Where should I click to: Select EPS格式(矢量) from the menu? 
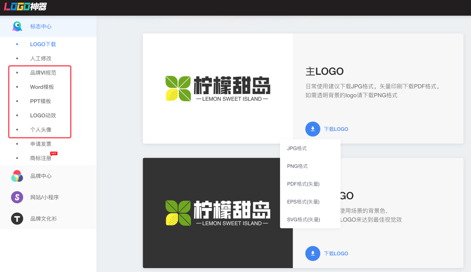304,202
